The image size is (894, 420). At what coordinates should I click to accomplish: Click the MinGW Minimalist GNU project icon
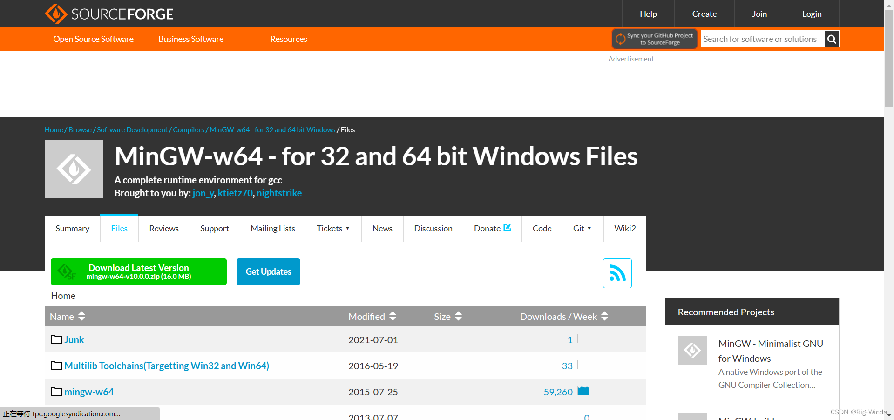tap(692, 350)
